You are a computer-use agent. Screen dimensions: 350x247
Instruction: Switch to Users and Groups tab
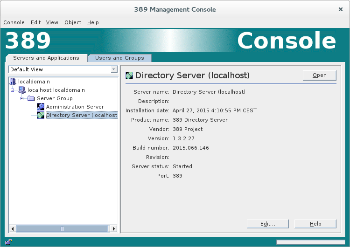tap(119, 58)
